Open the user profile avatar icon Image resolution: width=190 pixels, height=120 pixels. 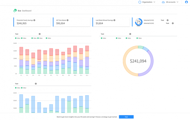point(187,2)
